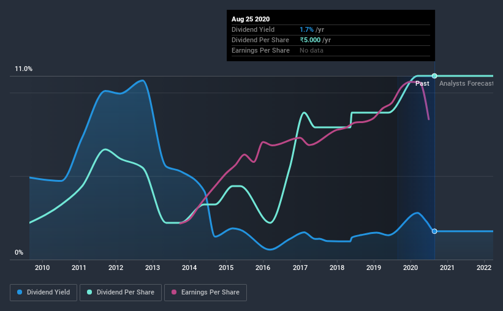The width and height of the screenshot is (503, 311).
Task: Click the 2022 x-axis year label
Action: 484,268
